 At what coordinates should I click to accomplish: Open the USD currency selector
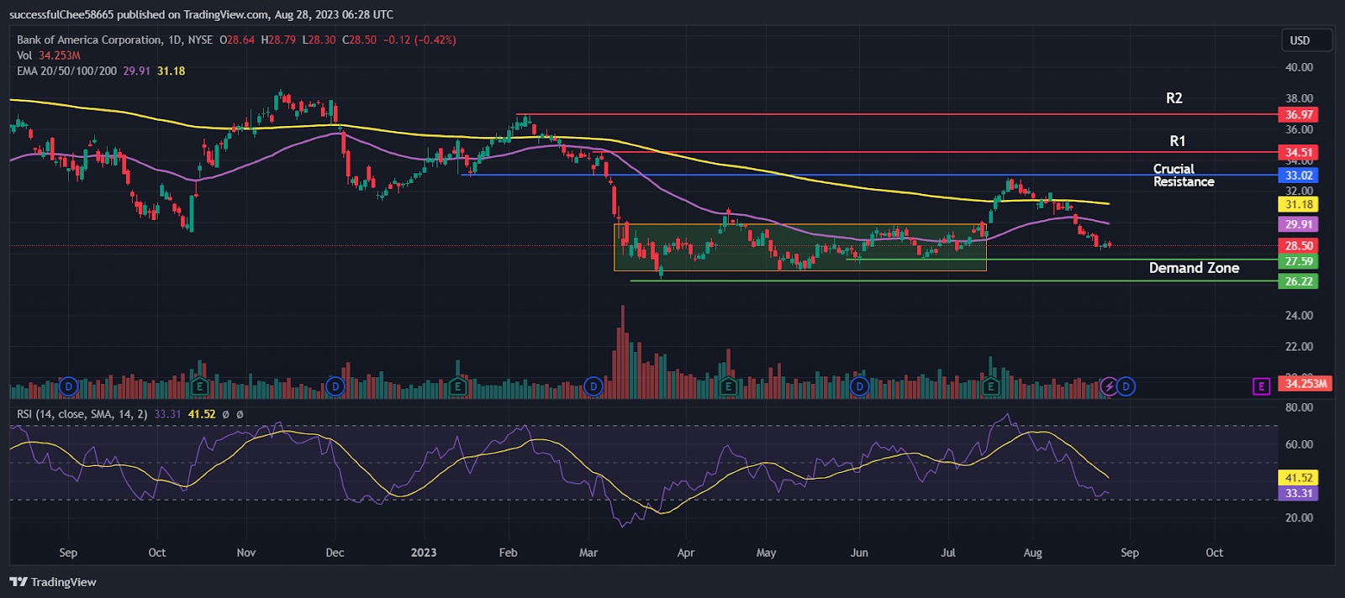point(1306,40)
